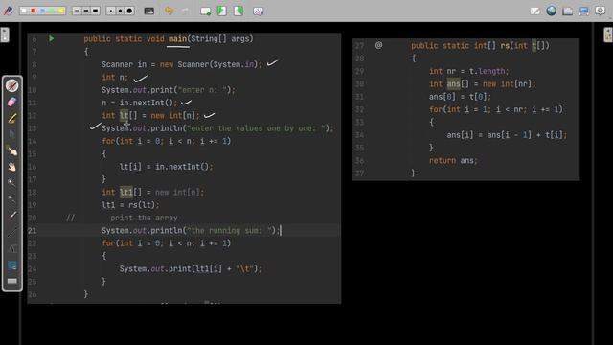Pick the yellow pen color
Image resolution: width=613 pixels, height=345 pixels.
(60, 11)
